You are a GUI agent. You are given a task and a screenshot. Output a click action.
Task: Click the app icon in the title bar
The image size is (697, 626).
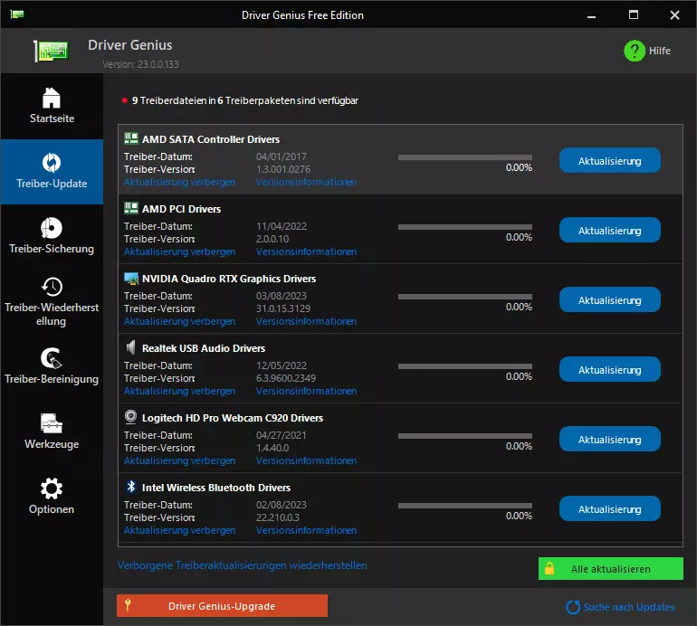17,14
